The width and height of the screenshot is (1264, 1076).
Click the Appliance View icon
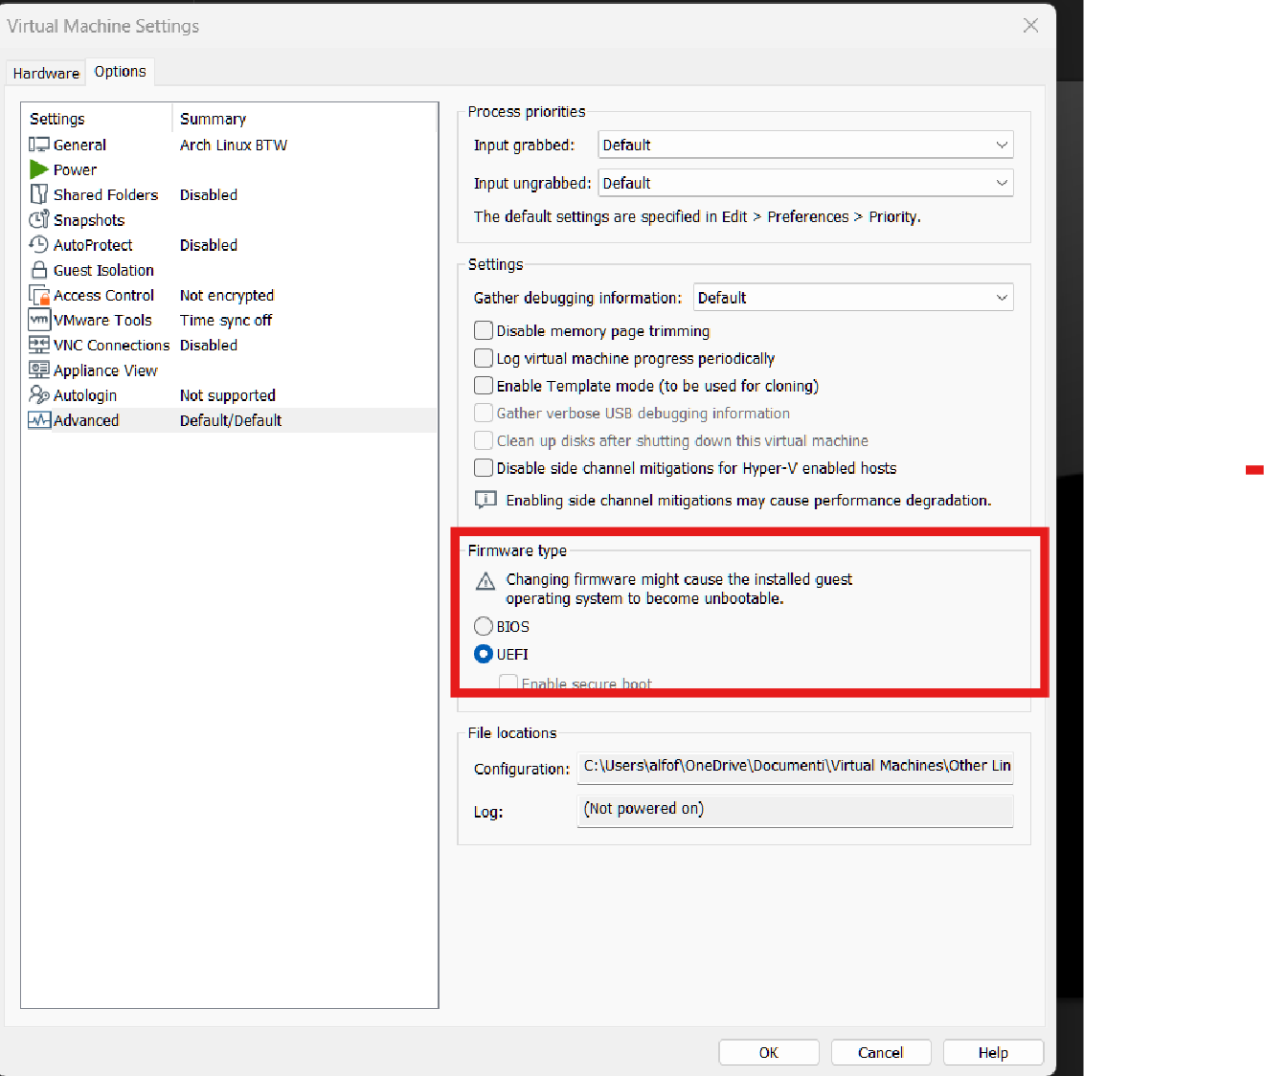click(x=39, y=370)
